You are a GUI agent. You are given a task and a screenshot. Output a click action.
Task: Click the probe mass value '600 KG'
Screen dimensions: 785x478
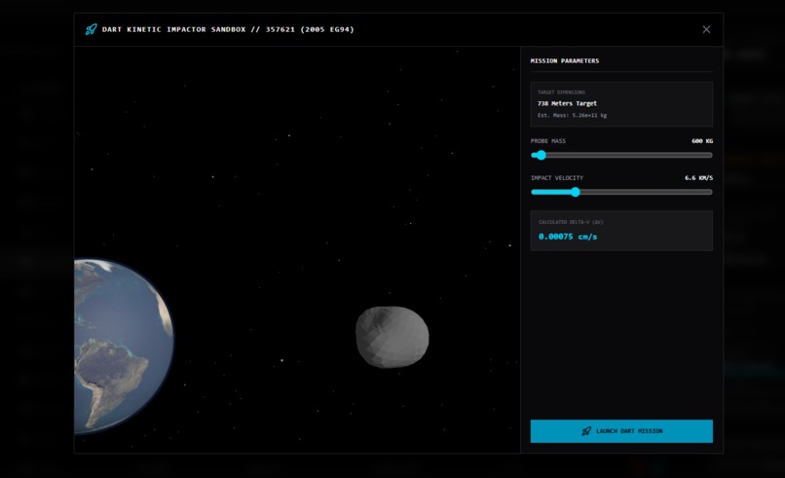point(702,141)
